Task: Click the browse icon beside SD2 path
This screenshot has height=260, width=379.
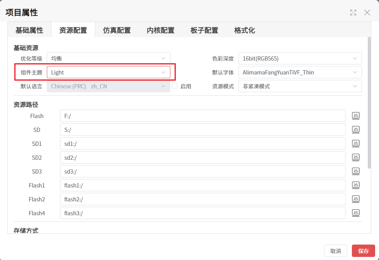Action: point(355,157)
